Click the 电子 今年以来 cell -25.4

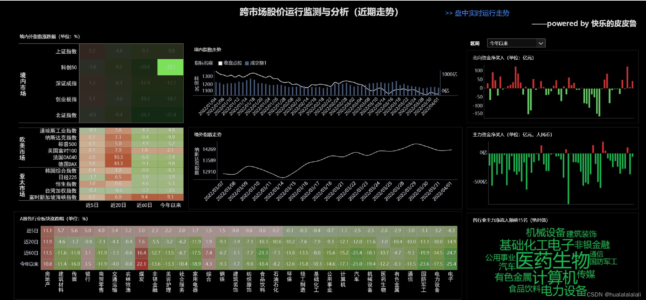[x=451, y=264]
